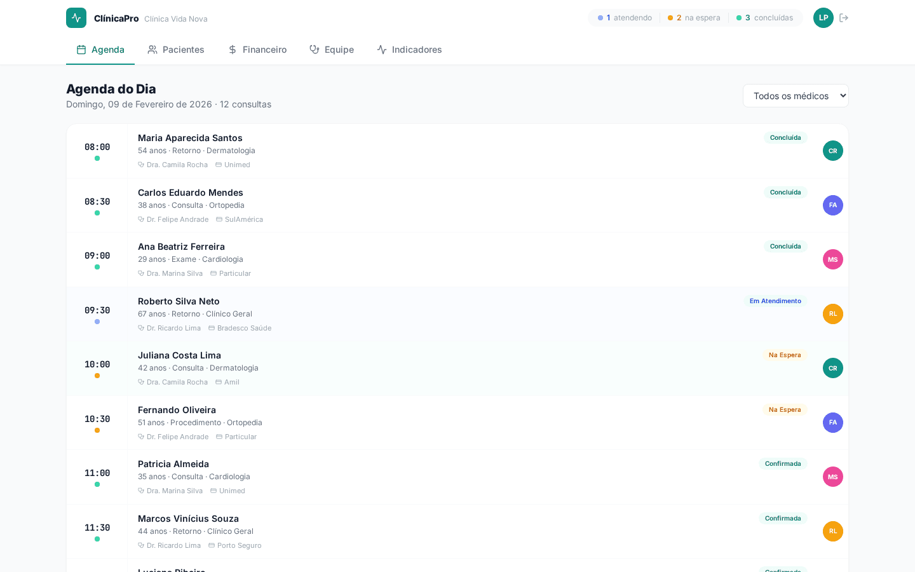This screenshot has width=915, height=572.
Task: Click the ClínicaPro heartbeat logo icon
Action: tap(76, 18)
